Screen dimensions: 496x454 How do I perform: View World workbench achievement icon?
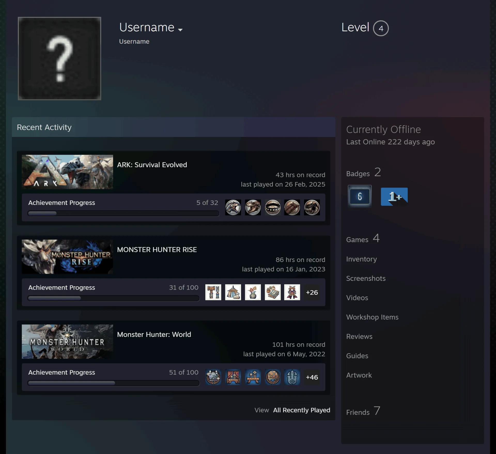coord(253,377)
